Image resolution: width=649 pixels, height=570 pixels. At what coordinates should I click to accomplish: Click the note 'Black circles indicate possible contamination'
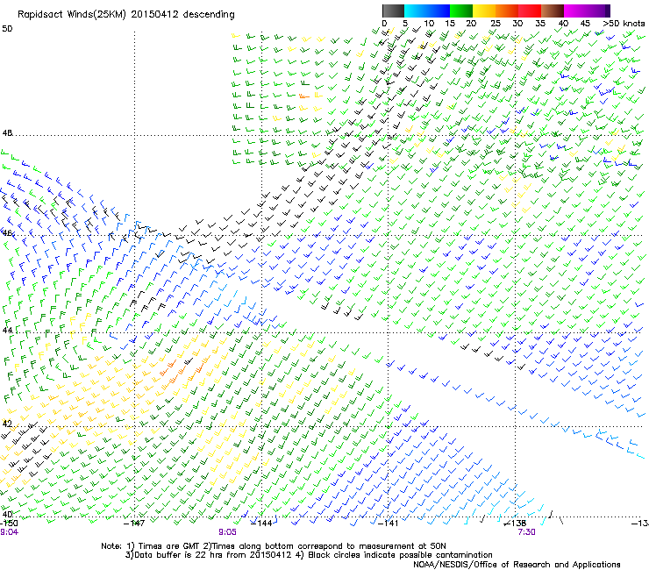(400, 555)
